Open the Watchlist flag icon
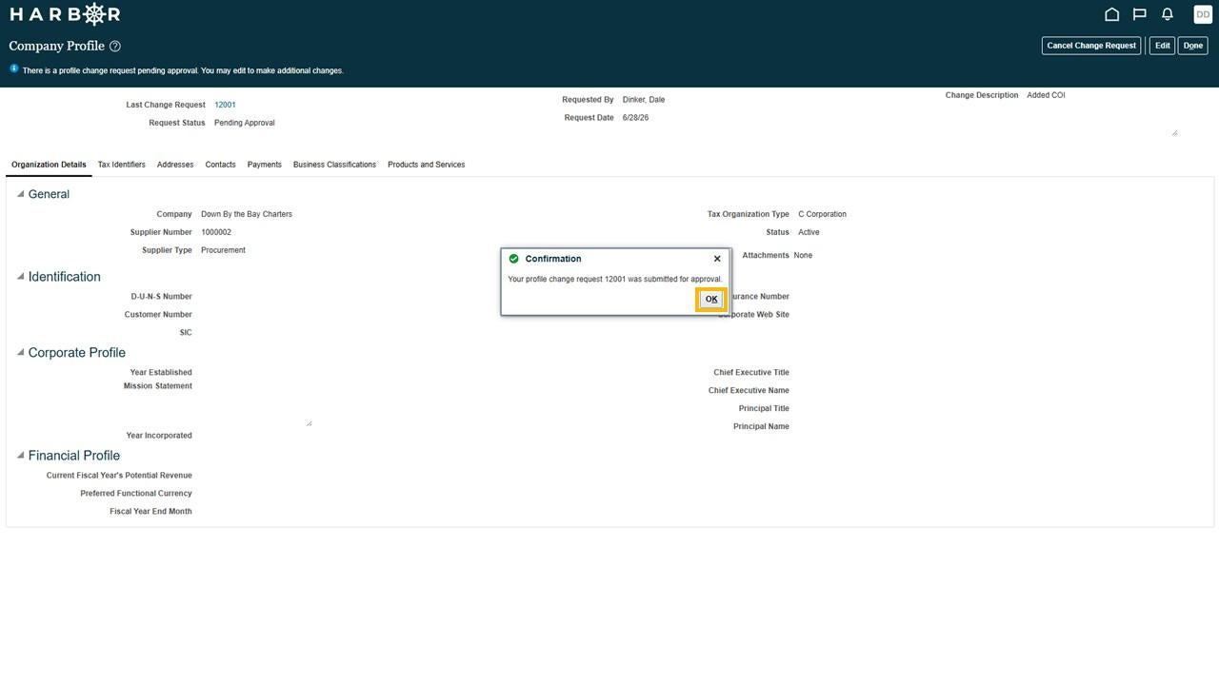This screenshot has height=685, width=1219. point(1139,14)
